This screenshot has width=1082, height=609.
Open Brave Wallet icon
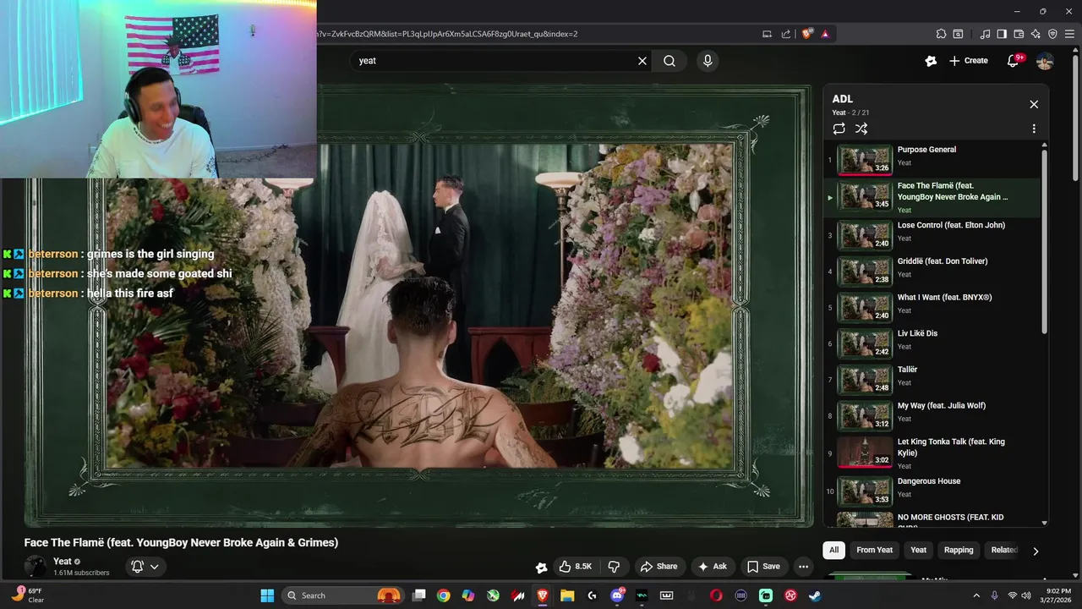[x=1019, y=34]
